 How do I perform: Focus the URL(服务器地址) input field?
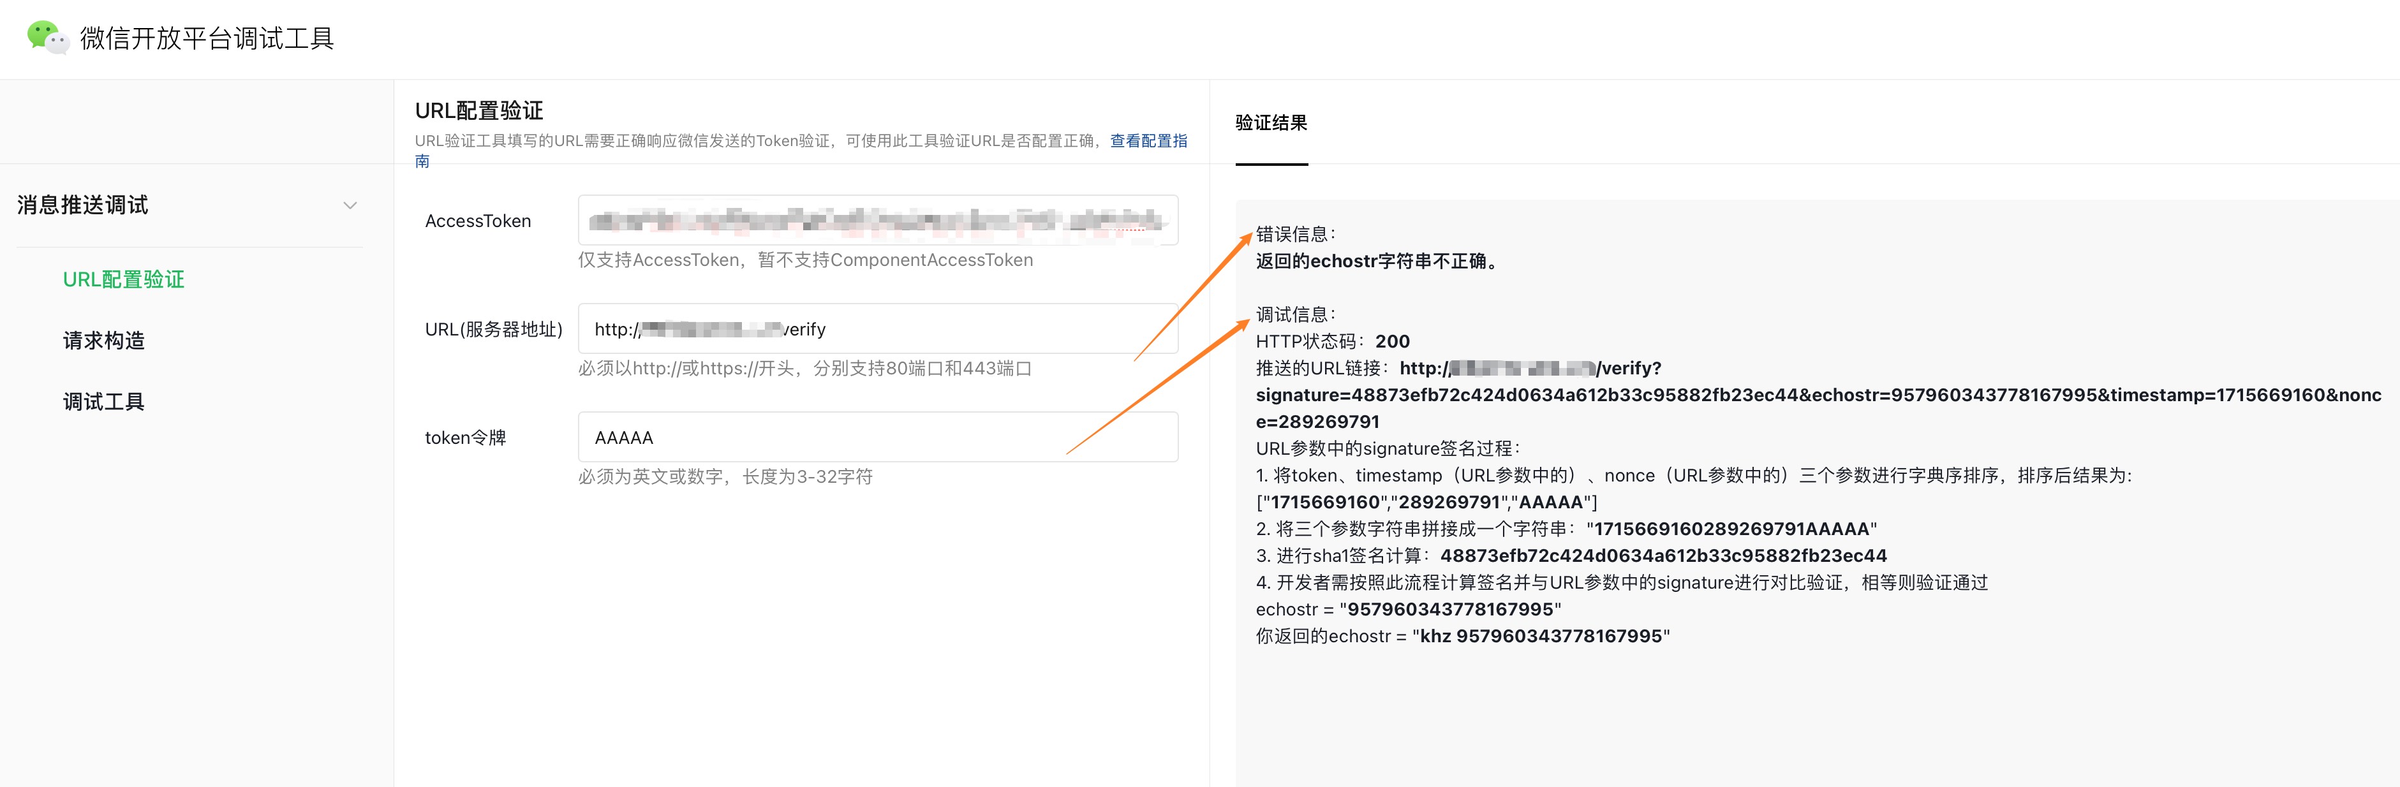[878, 329]
